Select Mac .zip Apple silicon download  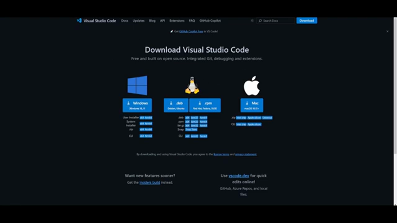click(254, 118)
